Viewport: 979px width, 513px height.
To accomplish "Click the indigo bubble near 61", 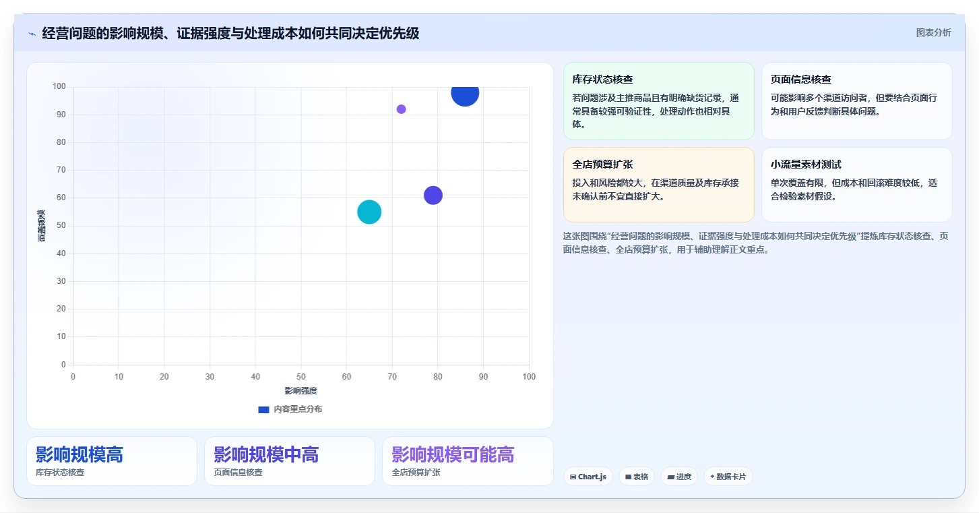I will (433, 195).
